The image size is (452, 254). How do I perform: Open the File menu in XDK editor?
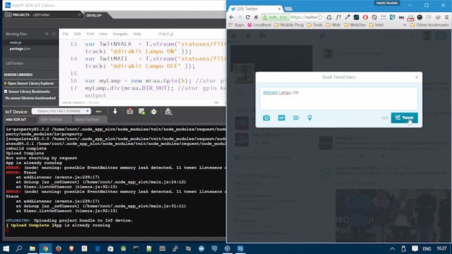[x=65, y=34]
